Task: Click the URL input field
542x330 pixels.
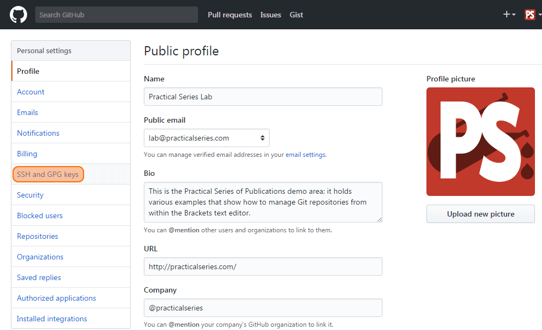Action: [x=263, y=266]
